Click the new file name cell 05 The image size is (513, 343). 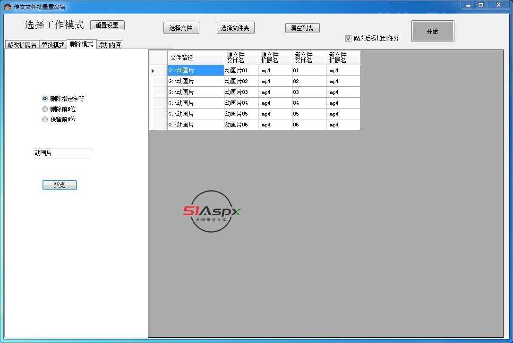(x=309, y=114)
